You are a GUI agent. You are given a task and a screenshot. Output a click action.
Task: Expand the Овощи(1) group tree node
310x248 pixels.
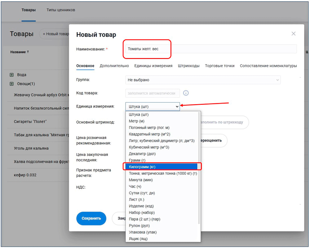12,84
